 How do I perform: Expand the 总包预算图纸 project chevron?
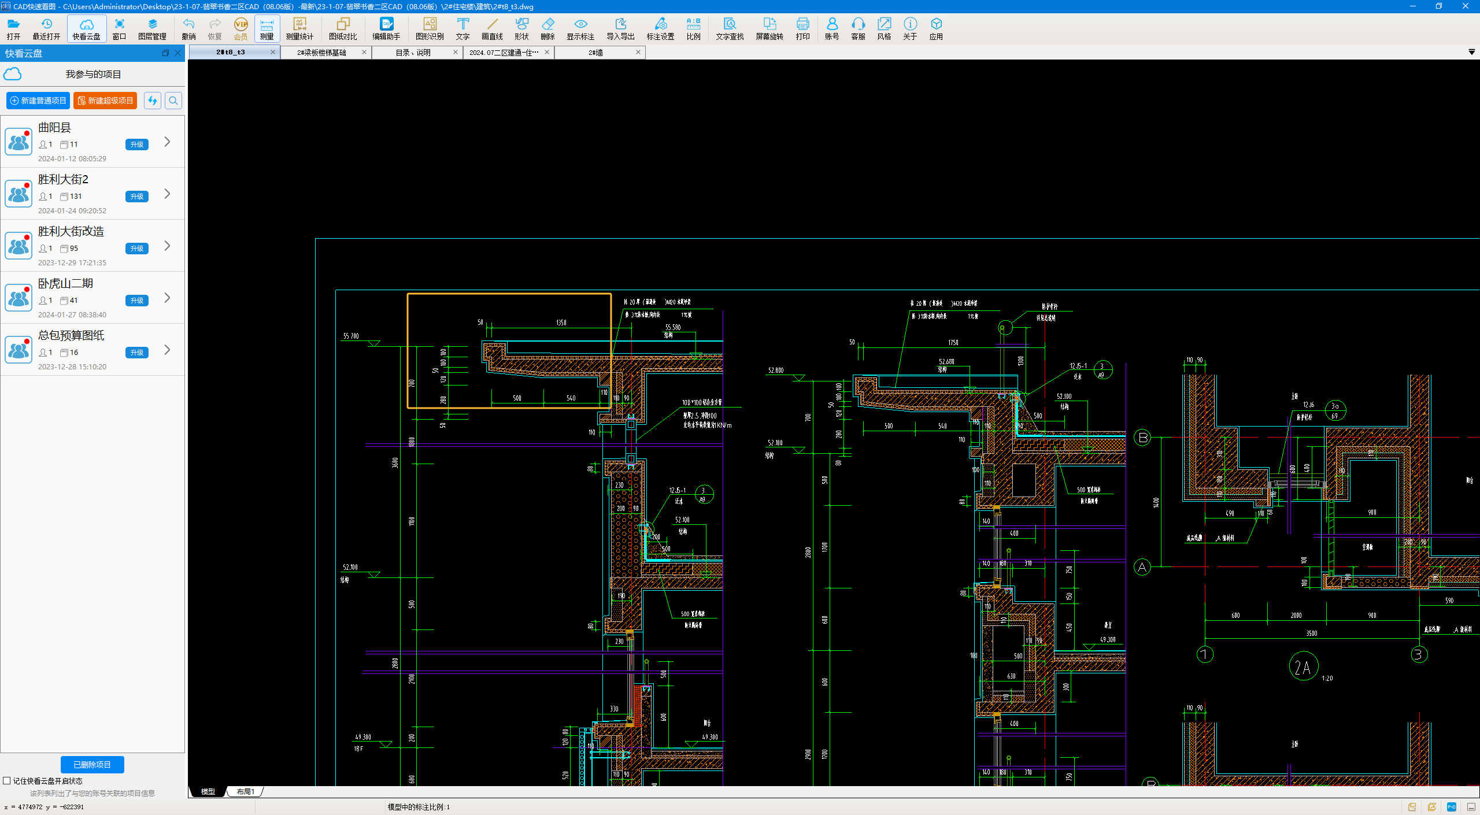click(167, 350)
